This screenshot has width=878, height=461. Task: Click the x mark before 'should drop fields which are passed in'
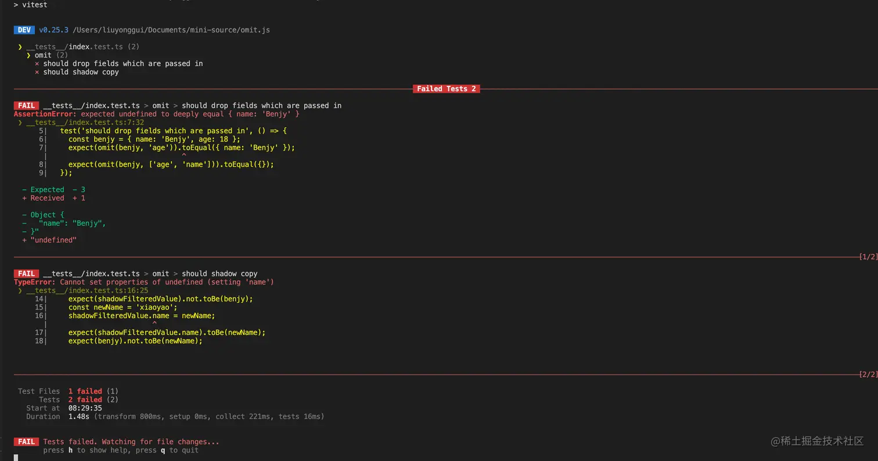(37, 64)
